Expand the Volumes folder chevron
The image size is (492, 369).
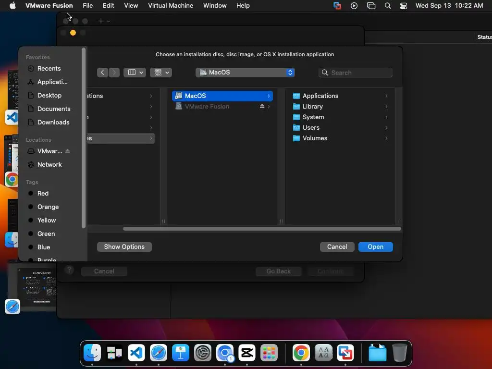coord(386,138)
